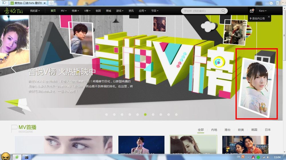The height and width of the screenshot is (160, 286).
Task: Open the green IE browser taskbar icon
Action: pos(17,157)
